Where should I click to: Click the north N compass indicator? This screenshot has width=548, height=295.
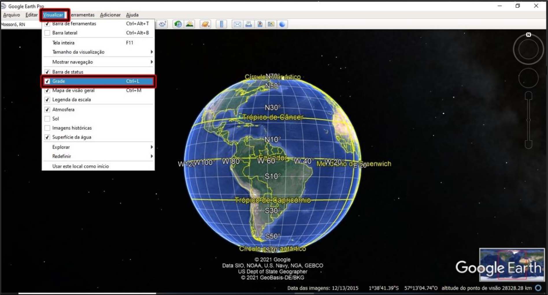(x=529, y=35)
